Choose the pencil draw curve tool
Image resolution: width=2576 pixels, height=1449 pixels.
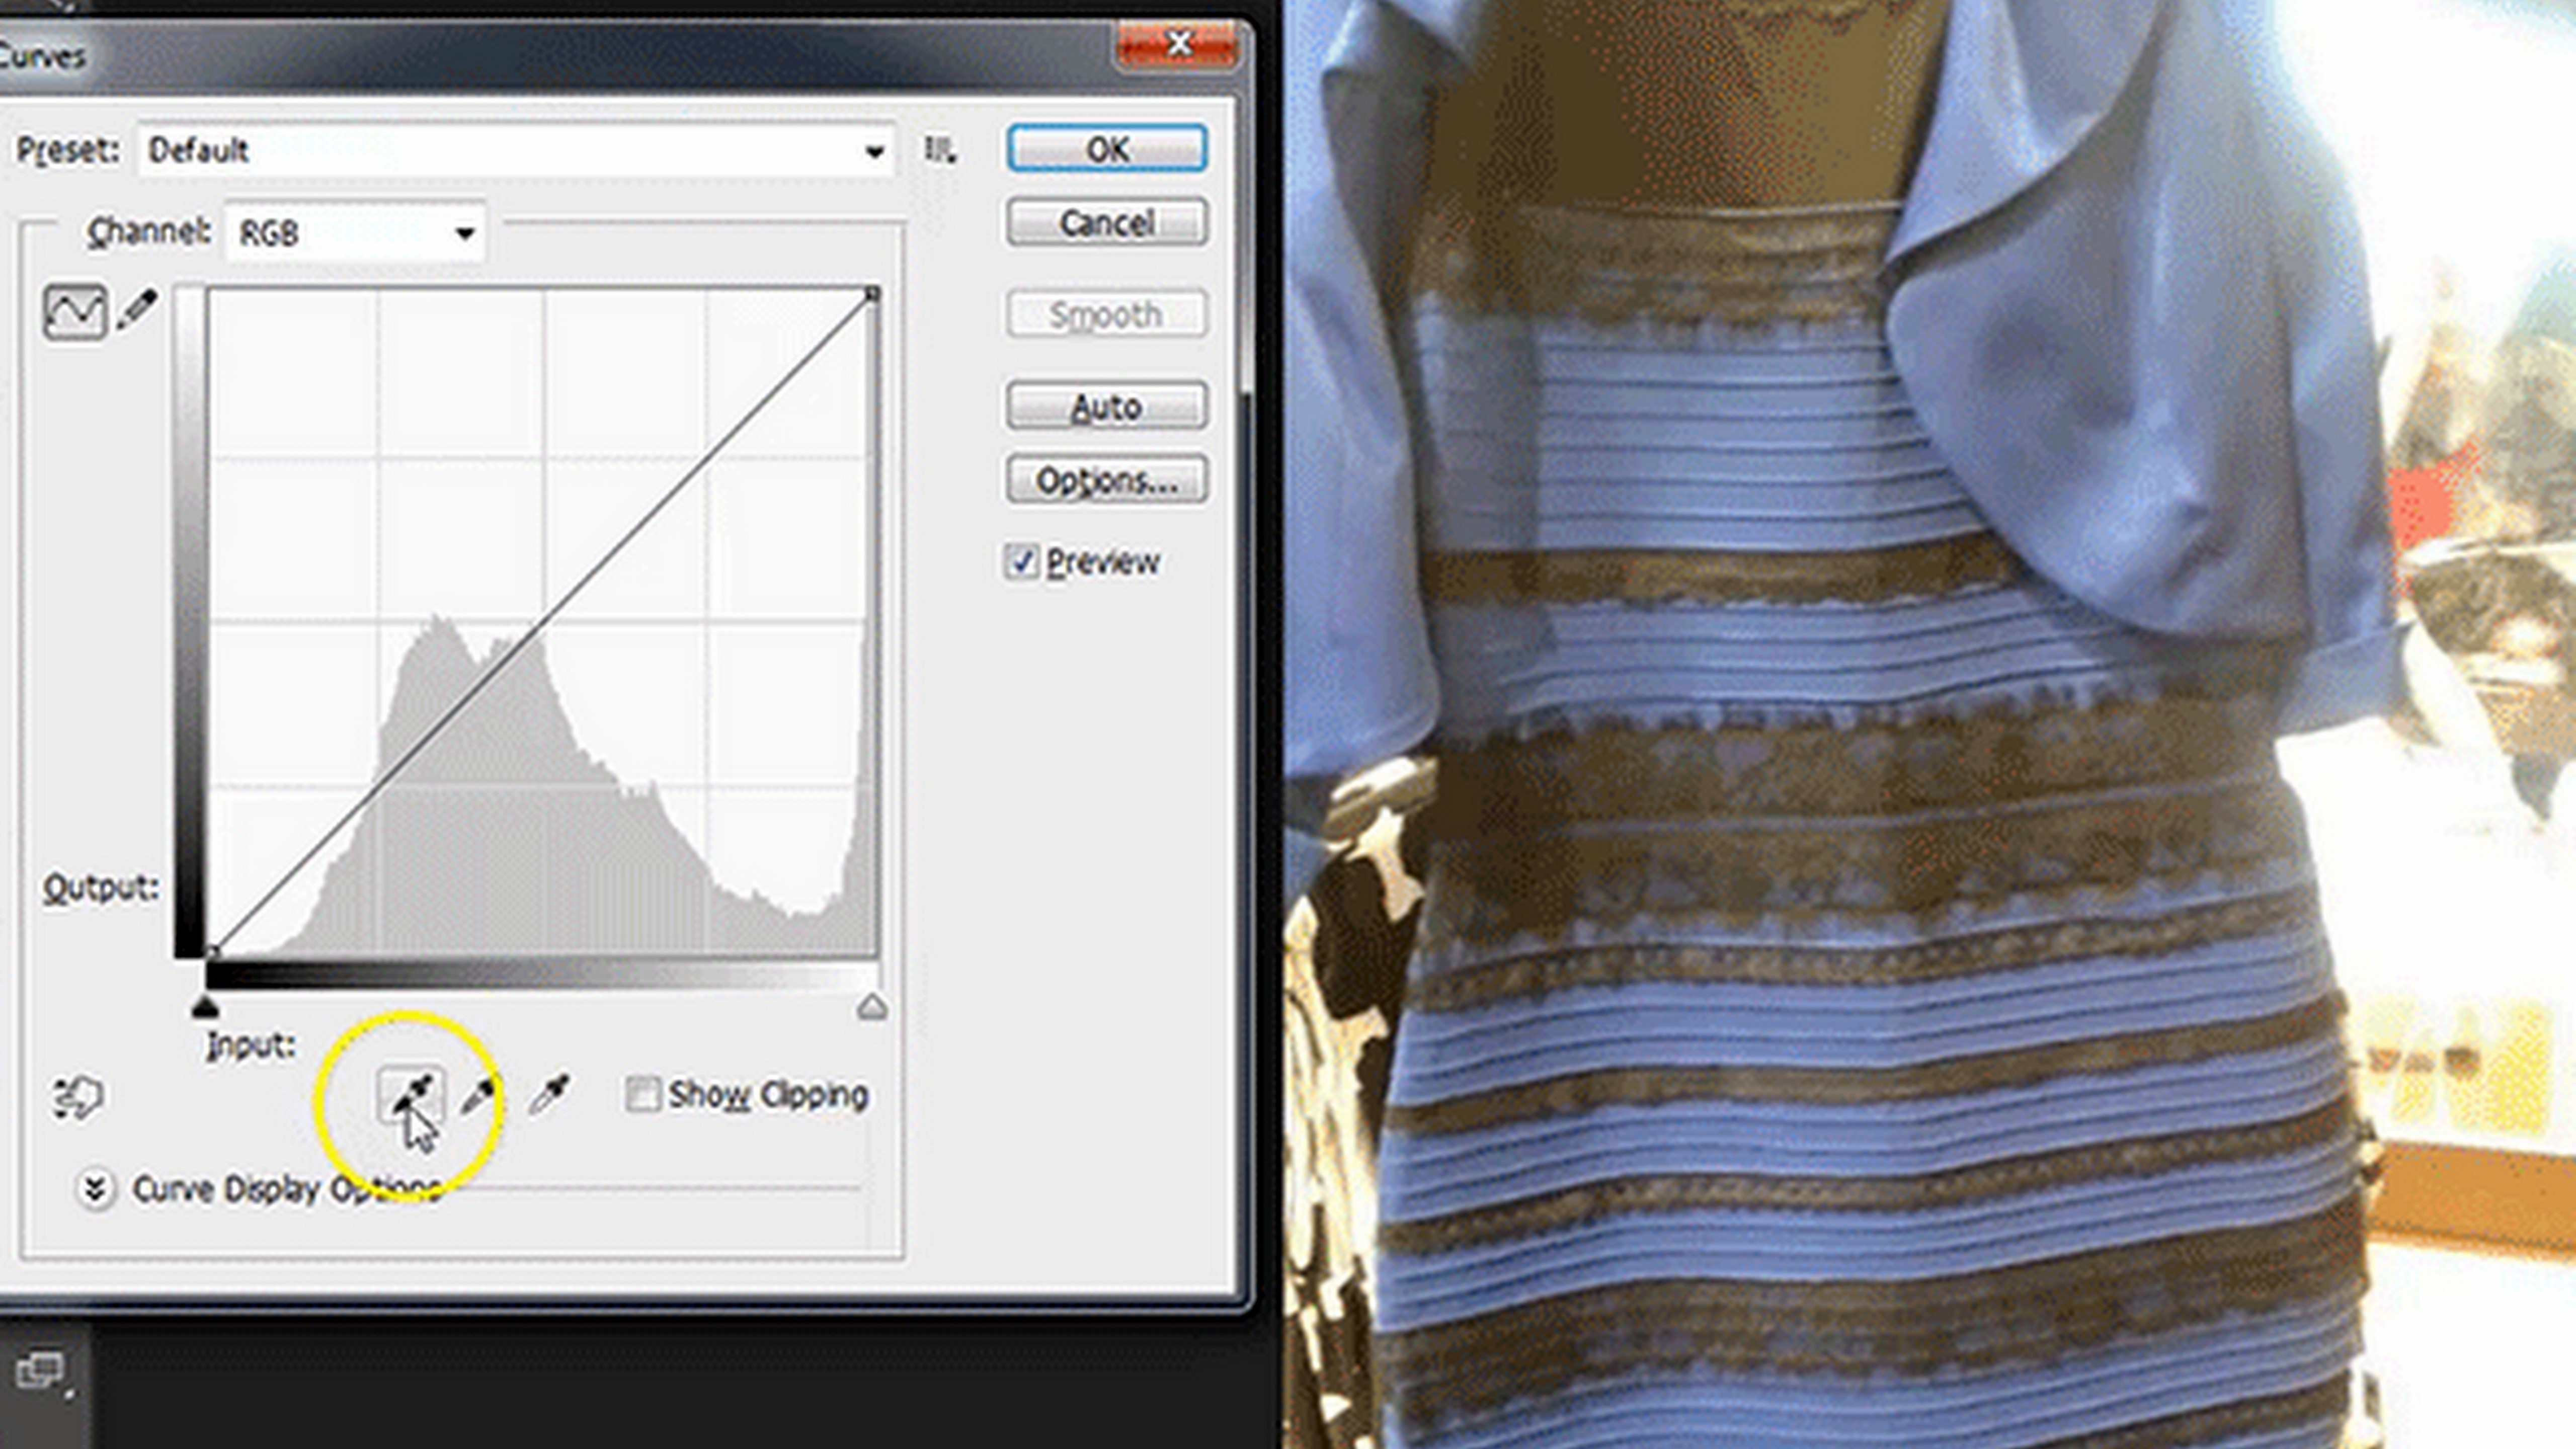137,310
